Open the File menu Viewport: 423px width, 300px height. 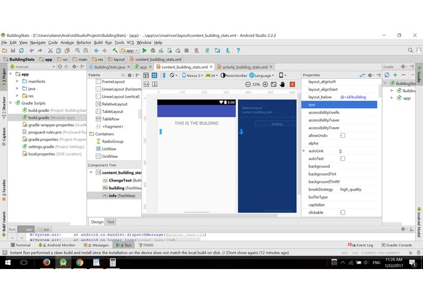(4, 43)
